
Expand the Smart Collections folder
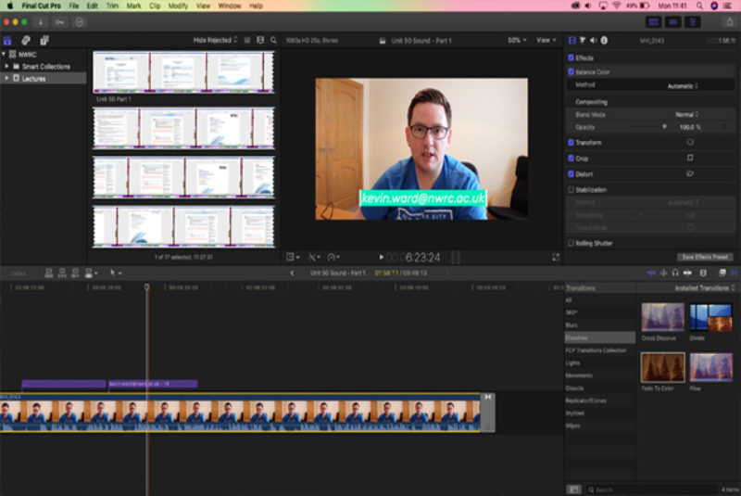(x=7, y=67)
